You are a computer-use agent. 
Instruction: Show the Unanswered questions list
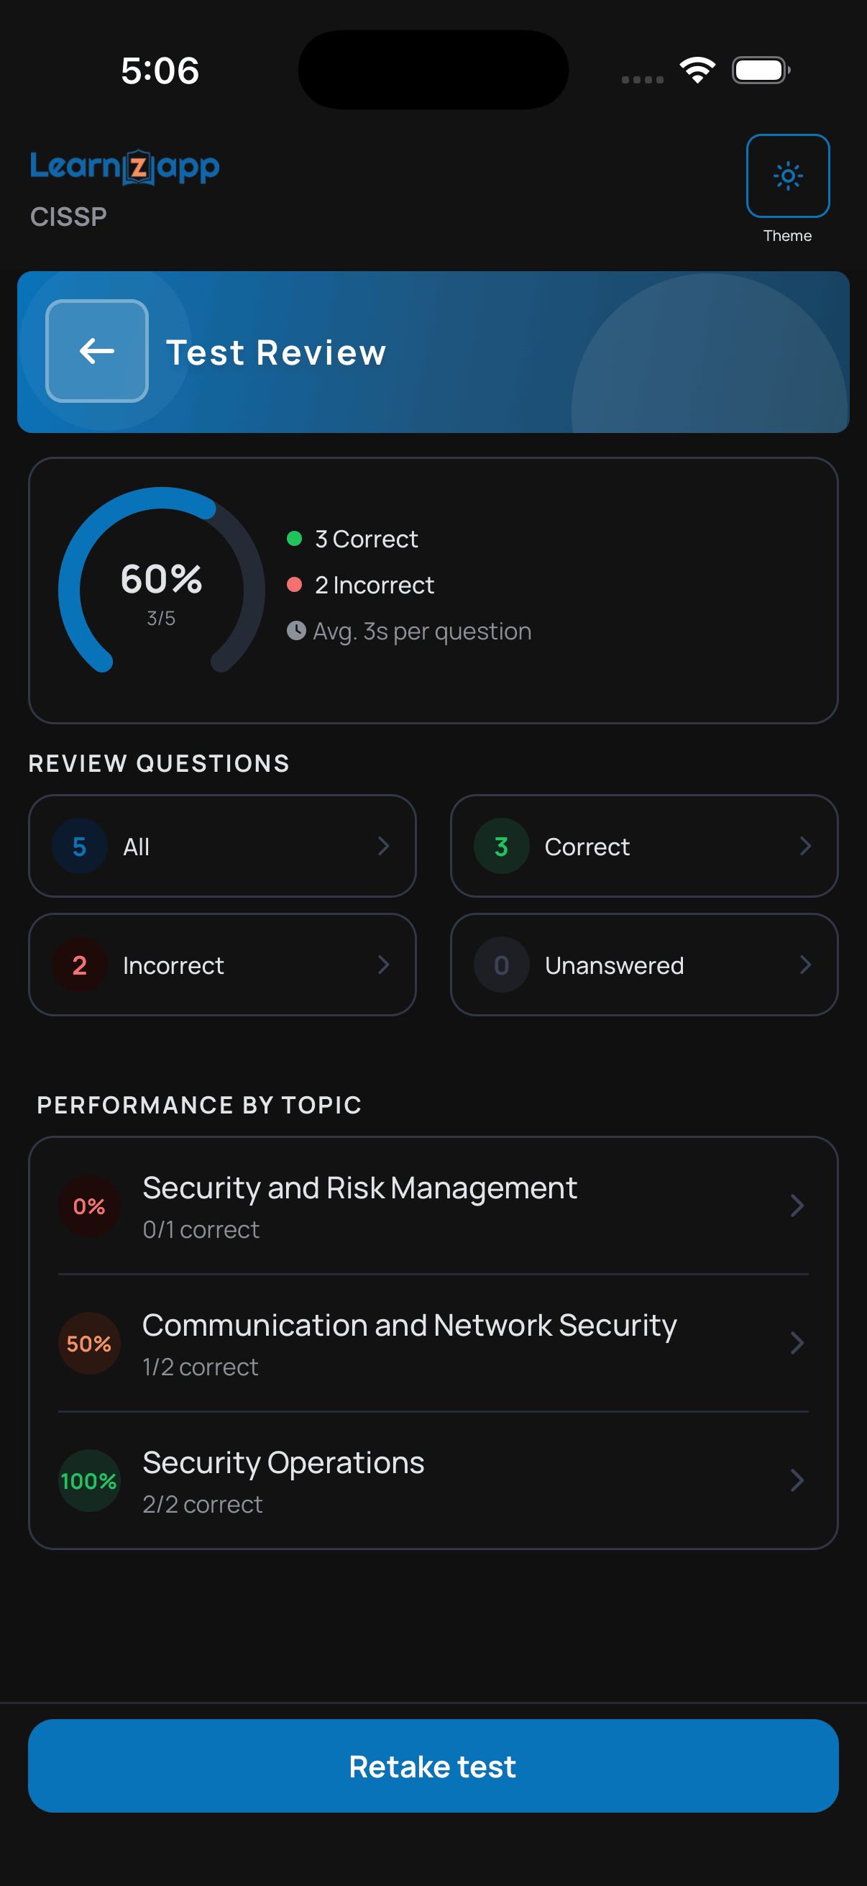[644, 965]
